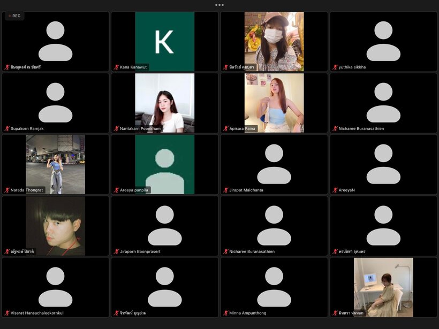Click Jiraporn Boonprasert's muted microphone icon
This screenshot has height=329, width=439.
[116, 252]
